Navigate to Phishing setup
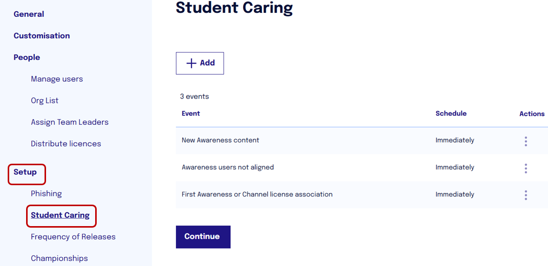This screenshot has width=548, height=266. tap(46, 194)
